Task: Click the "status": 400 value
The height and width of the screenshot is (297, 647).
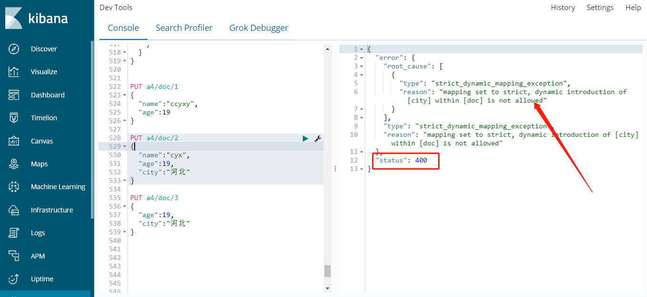Action: click(x=421, y=160)
